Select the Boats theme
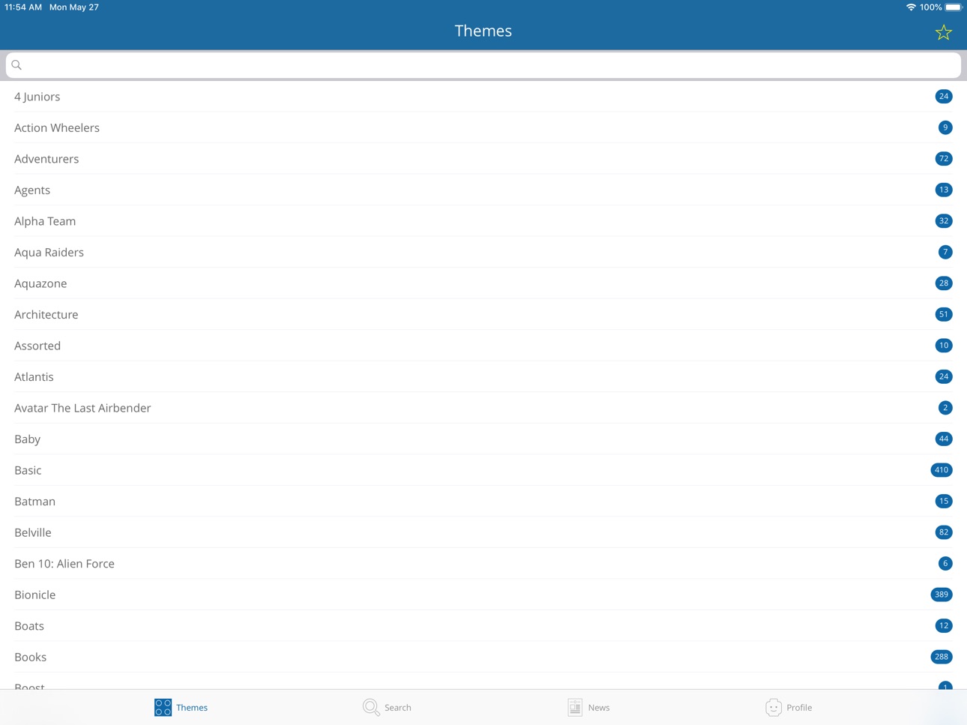 [483, 625]
